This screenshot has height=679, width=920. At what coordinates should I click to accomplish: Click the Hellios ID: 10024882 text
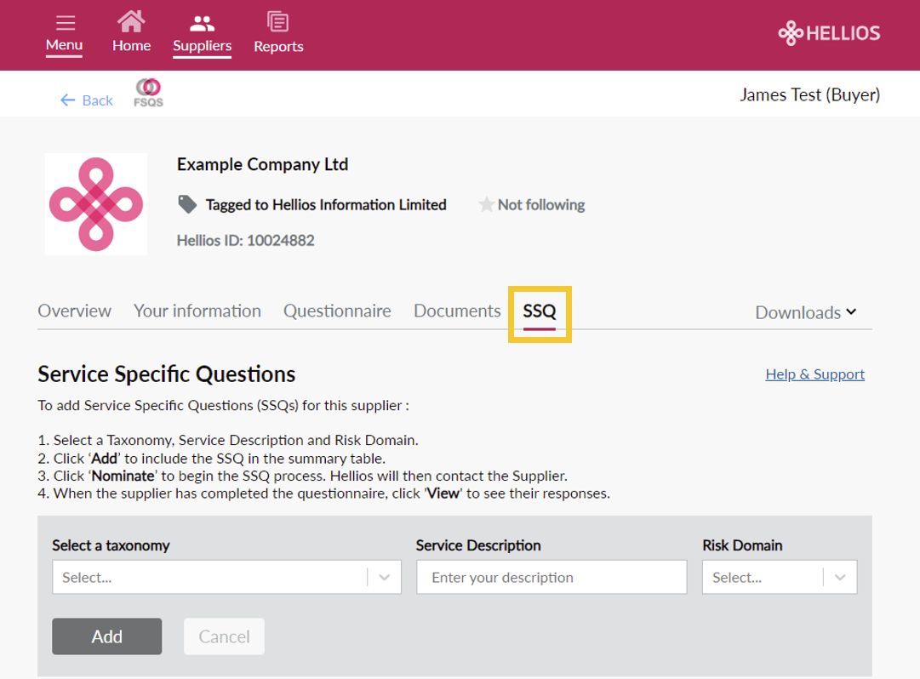point(246,241)
